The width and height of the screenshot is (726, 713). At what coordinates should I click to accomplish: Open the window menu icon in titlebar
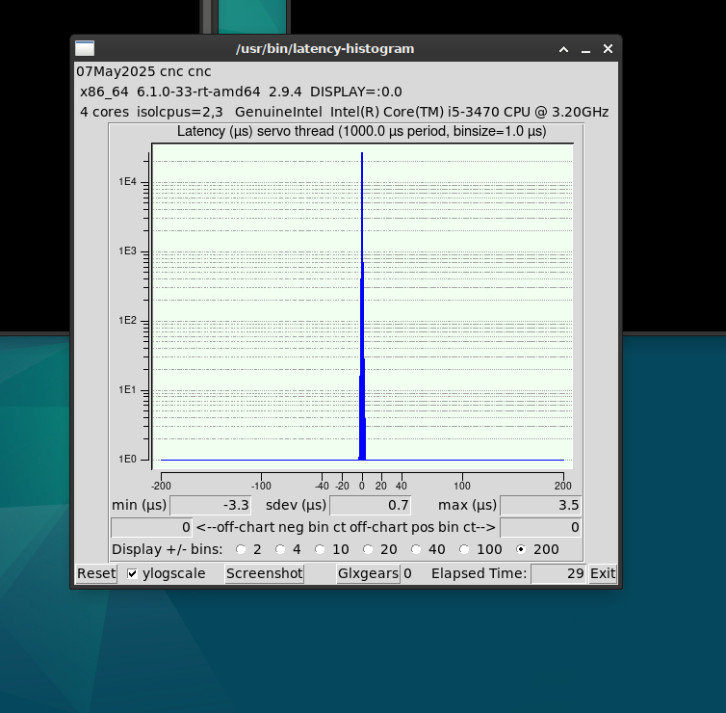[85, 48]
